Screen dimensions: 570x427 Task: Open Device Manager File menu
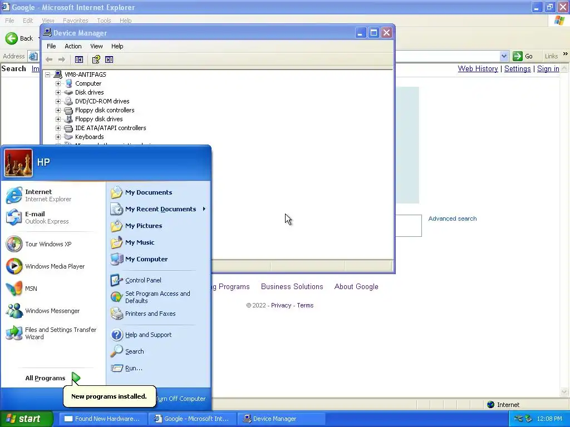(51, 46)
